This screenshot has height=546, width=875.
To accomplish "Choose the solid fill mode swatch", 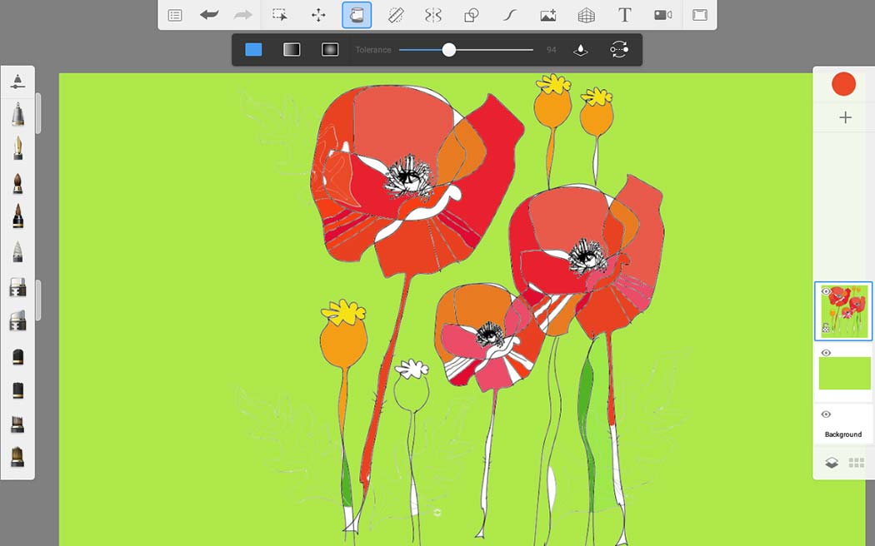I will pyautogui.click(x=253, y=50).
